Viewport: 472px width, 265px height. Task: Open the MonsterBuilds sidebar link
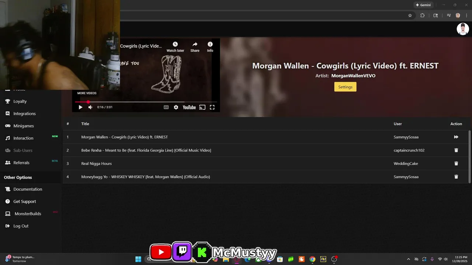[x=28, y=214]
